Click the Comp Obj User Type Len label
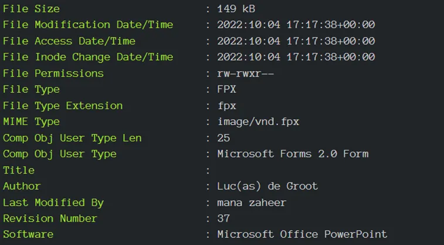 (x=72, y=139)
